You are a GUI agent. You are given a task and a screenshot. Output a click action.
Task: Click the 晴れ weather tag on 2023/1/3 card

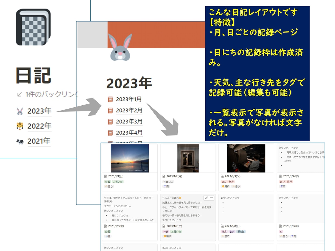click(226, 187)
